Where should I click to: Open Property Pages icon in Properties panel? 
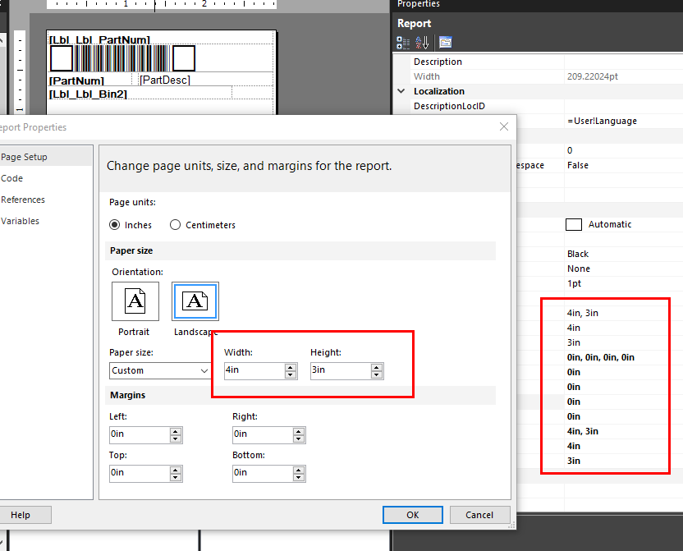point(445,42)
